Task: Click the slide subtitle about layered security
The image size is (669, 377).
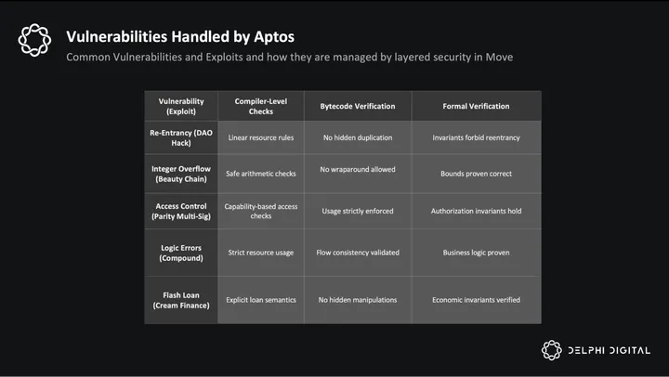Action: [x=289, y=58]
